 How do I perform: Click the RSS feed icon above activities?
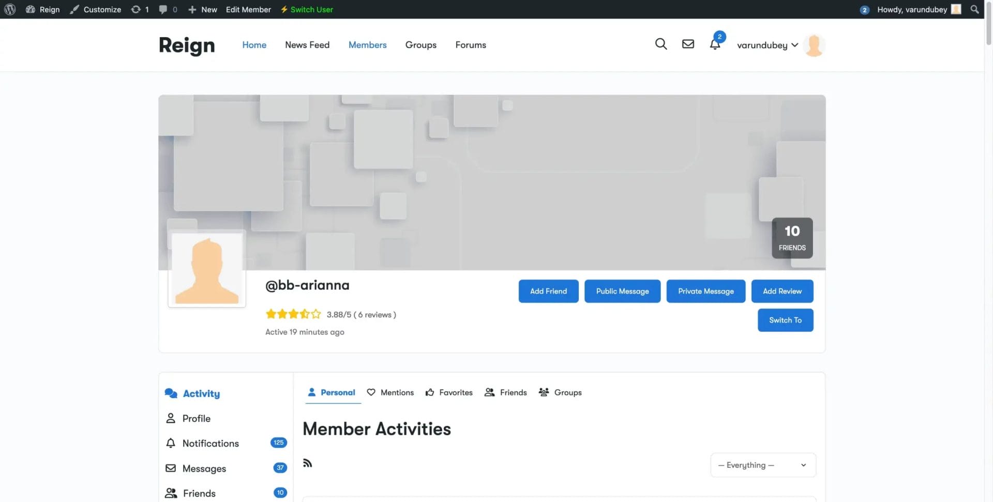(307, 463)
